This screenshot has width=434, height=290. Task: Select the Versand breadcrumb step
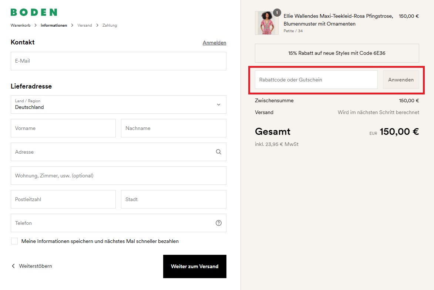click(x=85, y=25)
